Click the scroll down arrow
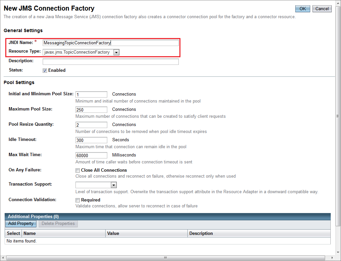341x261 pixels. [x=338, y=252]
